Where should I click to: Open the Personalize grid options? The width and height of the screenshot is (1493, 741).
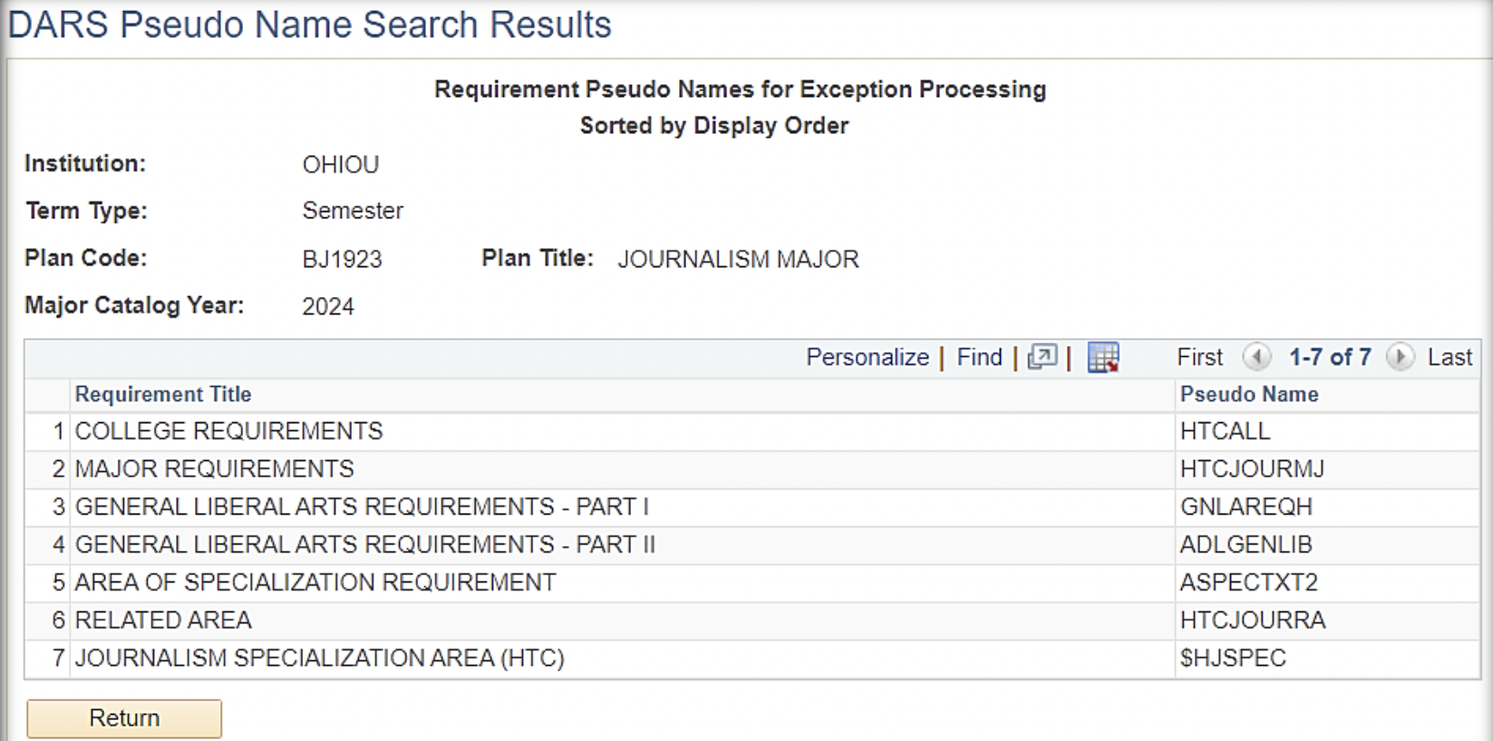point(867,357)
